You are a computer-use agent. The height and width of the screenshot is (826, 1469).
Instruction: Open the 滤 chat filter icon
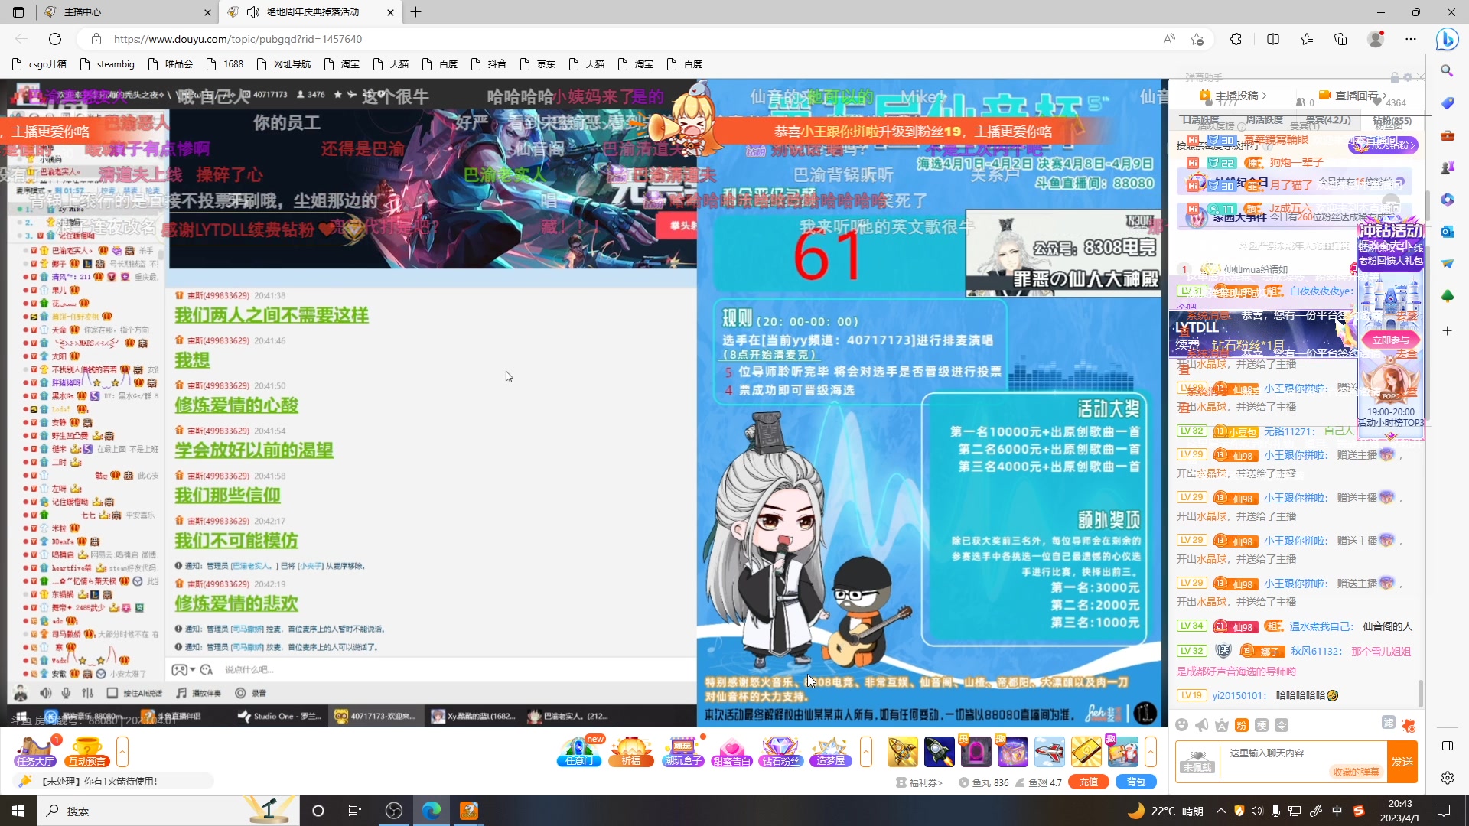click(1389, 723)
